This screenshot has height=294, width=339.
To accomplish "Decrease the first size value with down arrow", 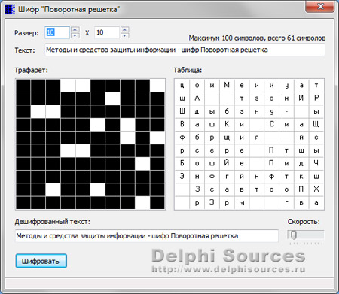I will 75,35.
